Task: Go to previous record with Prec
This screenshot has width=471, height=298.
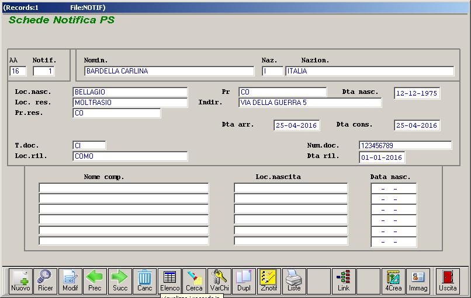Action: 95,281
